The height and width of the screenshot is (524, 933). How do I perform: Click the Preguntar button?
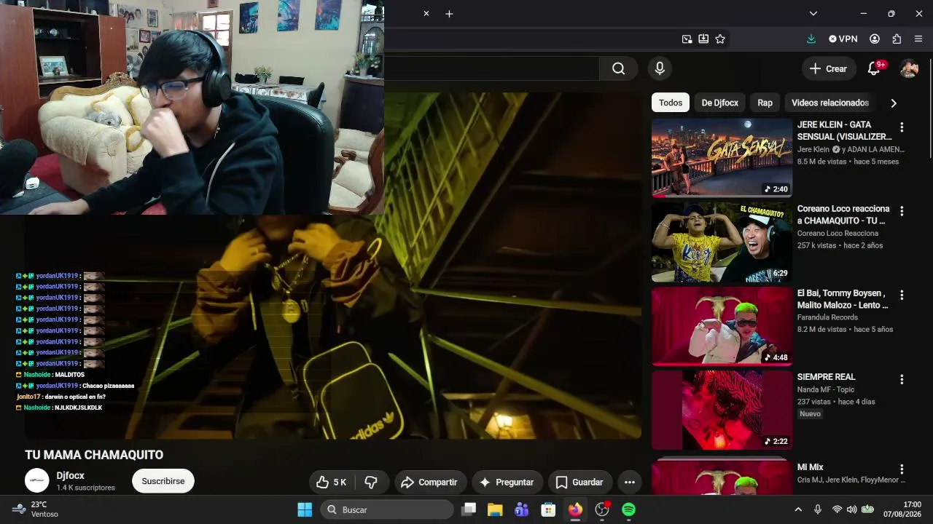pos(507,482)
